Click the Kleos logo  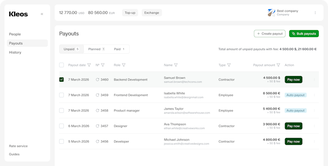(18, 14)
